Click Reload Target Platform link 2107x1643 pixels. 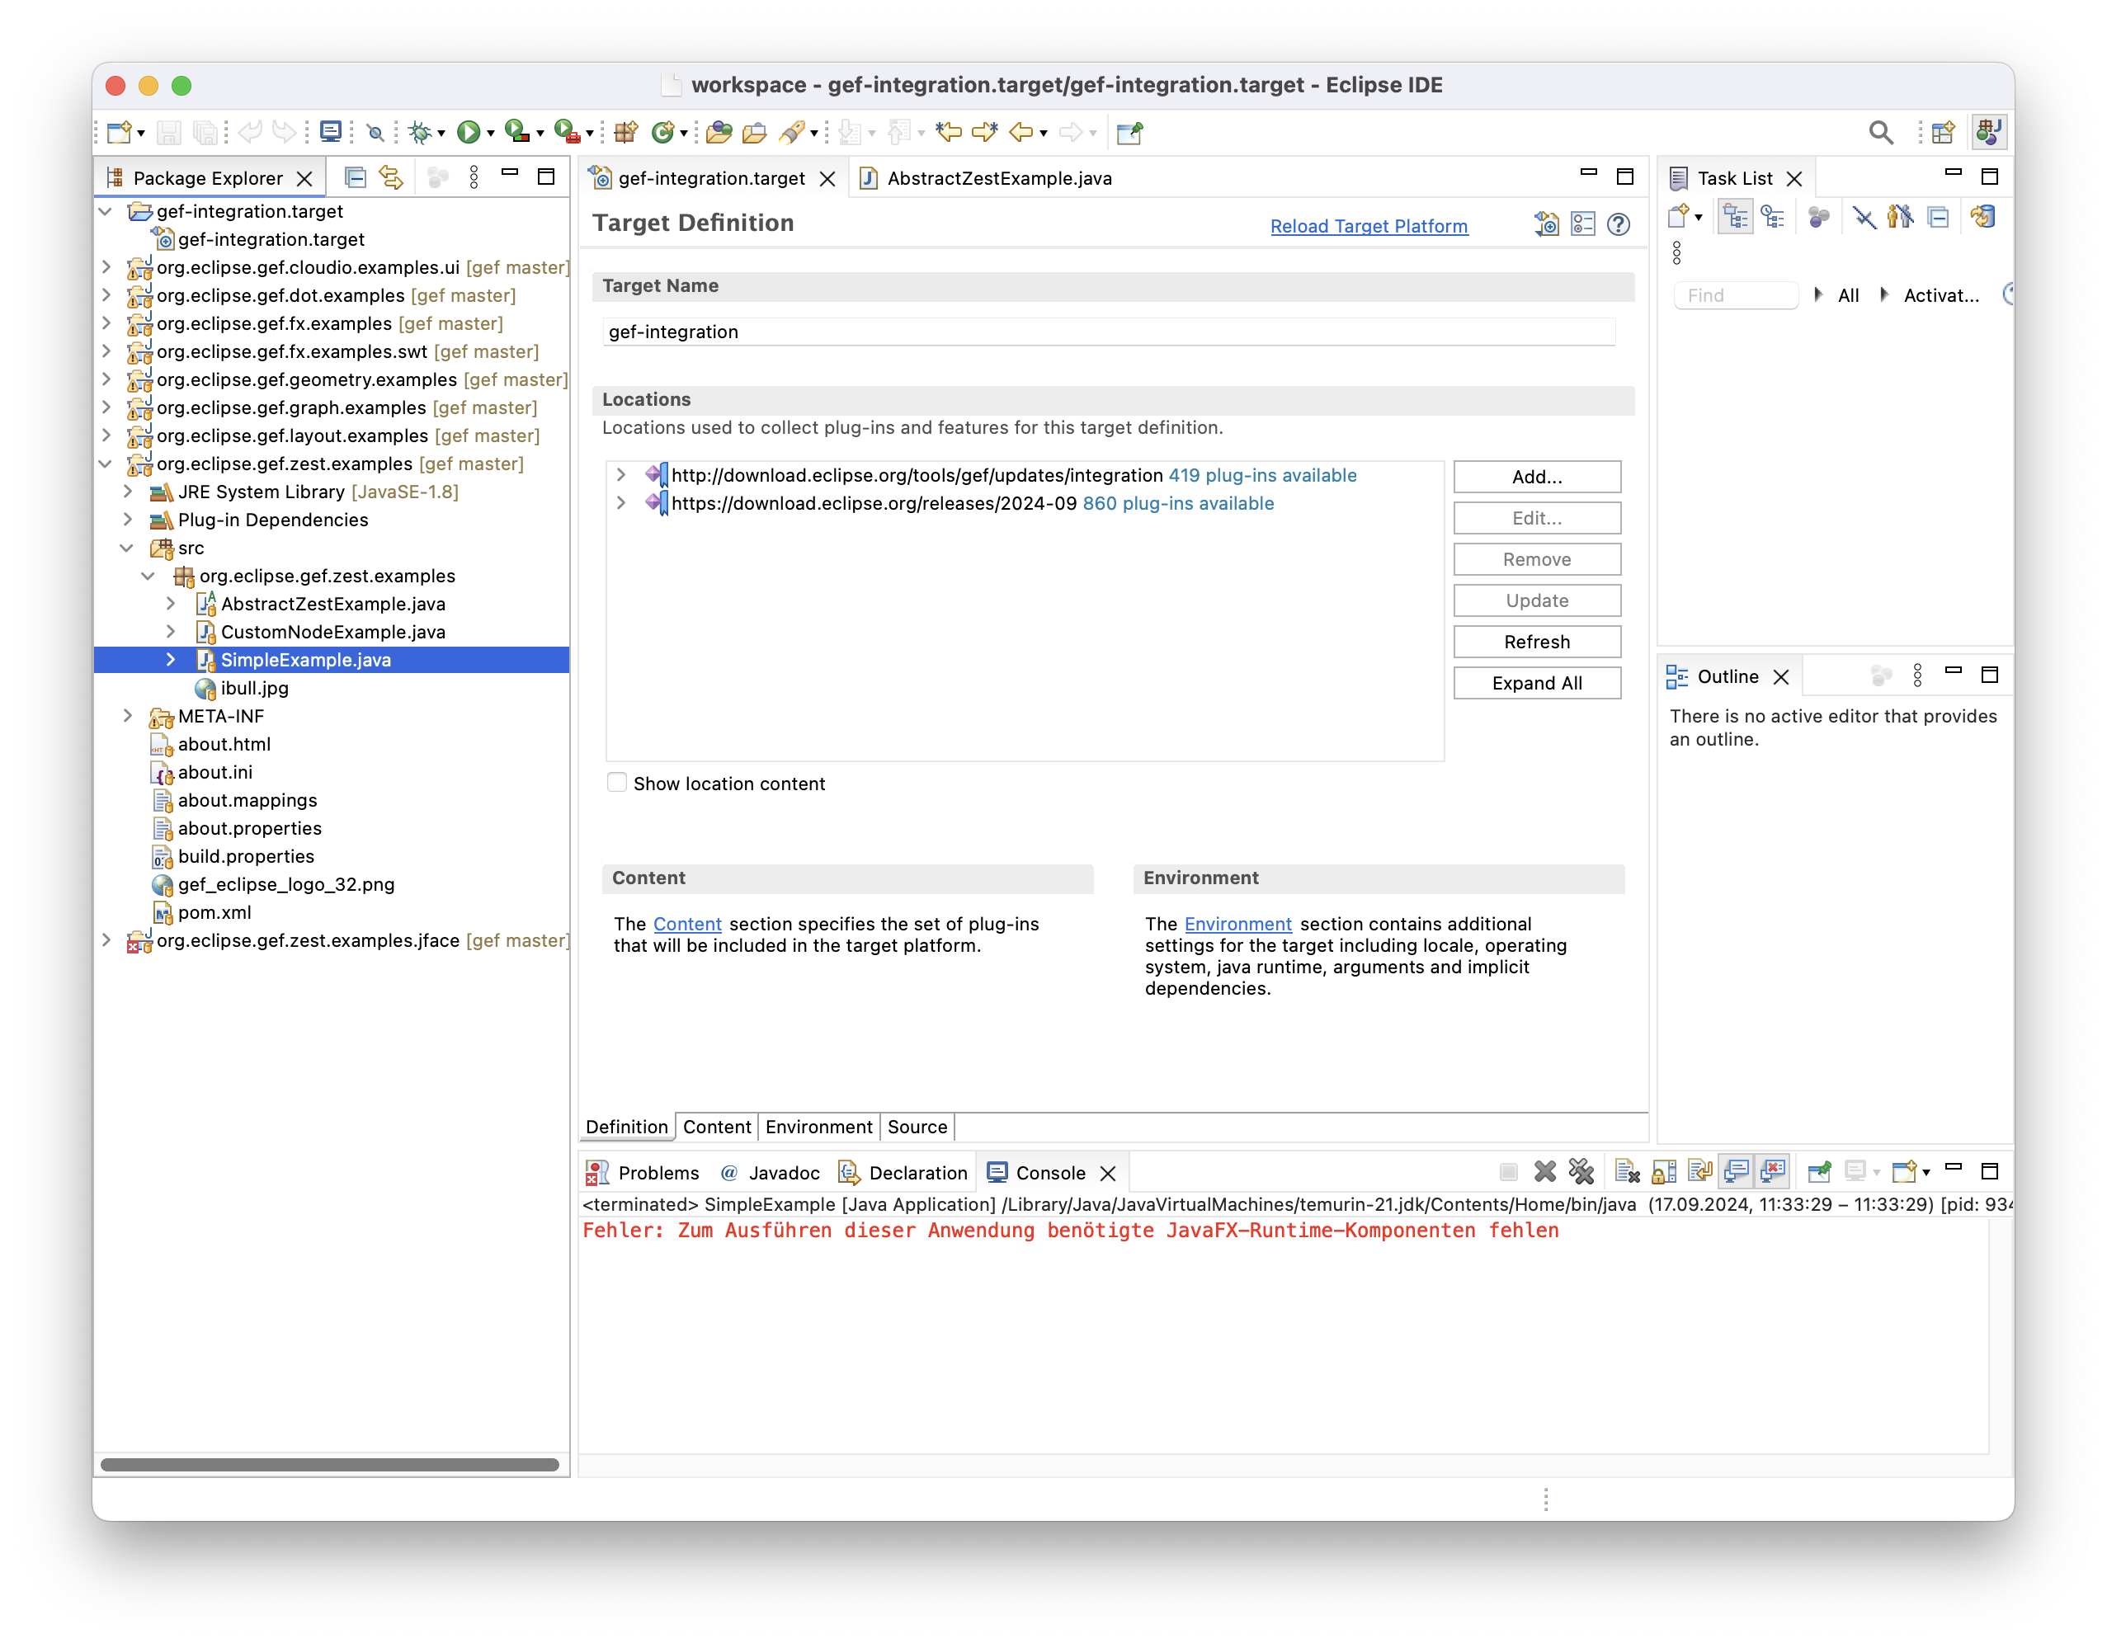coord(1368,226)
